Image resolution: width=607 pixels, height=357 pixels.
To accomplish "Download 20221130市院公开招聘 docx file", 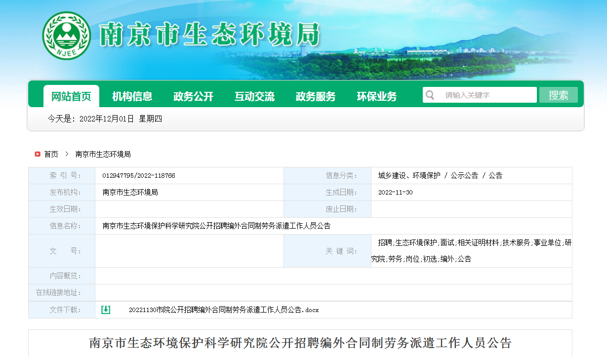I will tap(224, 310).
